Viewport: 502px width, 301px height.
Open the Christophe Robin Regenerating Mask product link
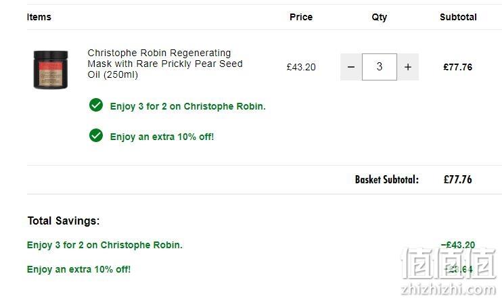click(x=165, y=64)
